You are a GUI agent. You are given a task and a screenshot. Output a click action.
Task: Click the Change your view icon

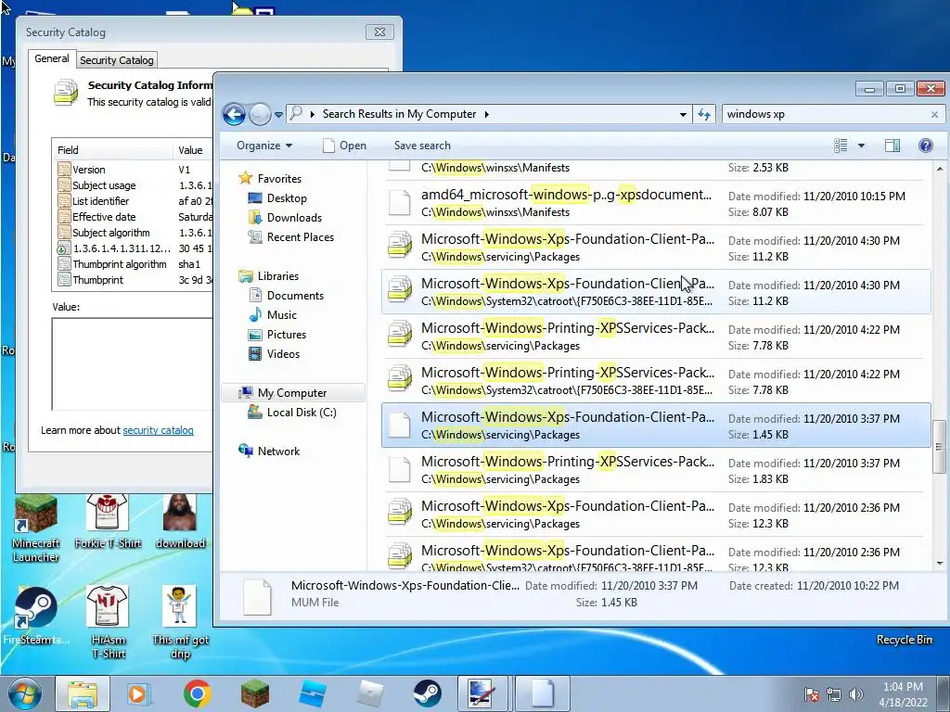pos(841,146)
